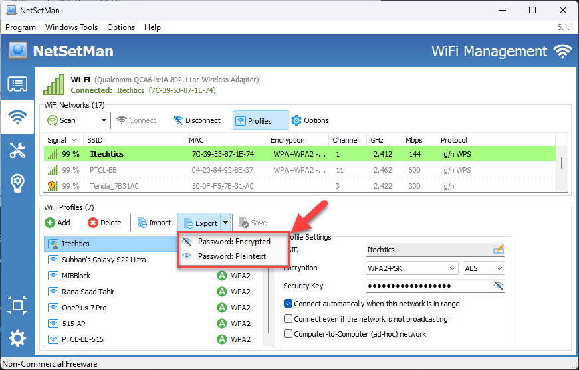Screen dimensions: 579x370
Task: Open the Profiles view in the sidebar
Action: [x=17, y=84]
